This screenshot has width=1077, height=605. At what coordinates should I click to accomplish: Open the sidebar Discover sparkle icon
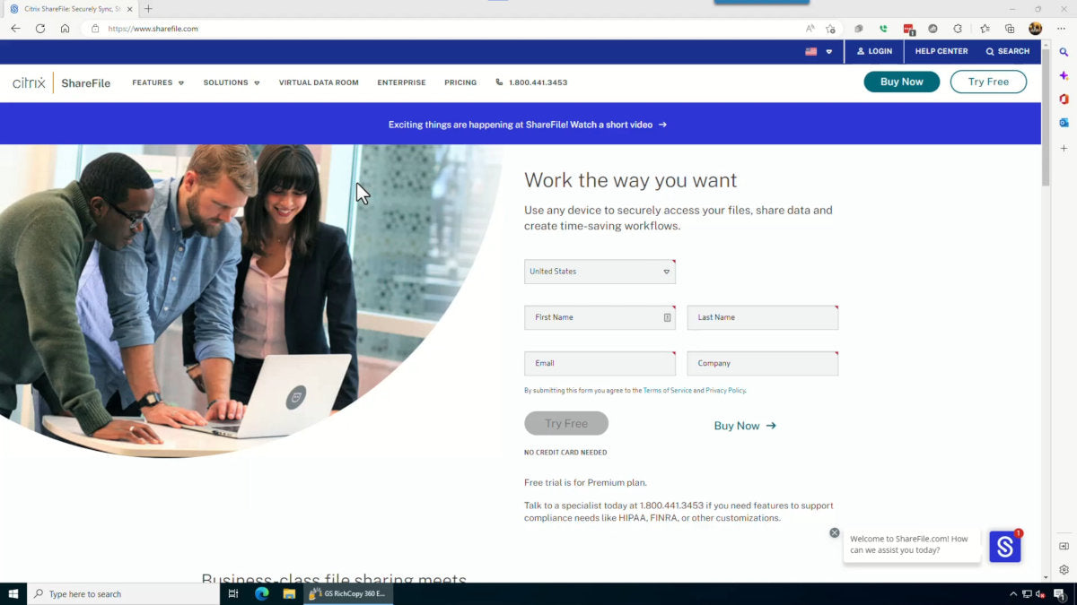click(x=1064, y=76)
